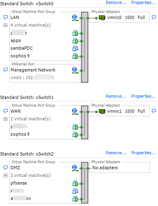Click the Standard Switch: vSwitch2 heading

27,154
